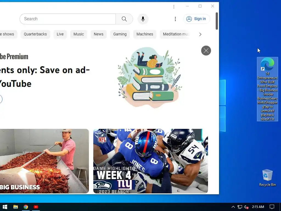Click the magnifier search button

tap(124, 19)
